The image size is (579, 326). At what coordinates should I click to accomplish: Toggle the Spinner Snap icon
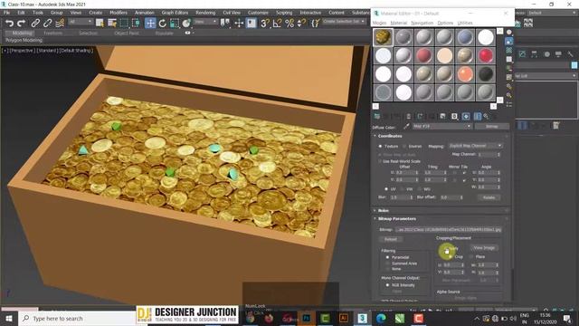coord(301,24)
